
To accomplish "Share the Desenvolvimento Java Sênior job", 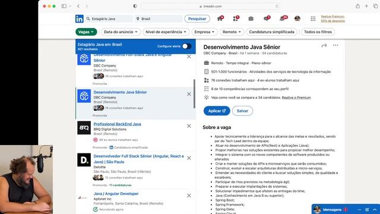I will (324, 45).
